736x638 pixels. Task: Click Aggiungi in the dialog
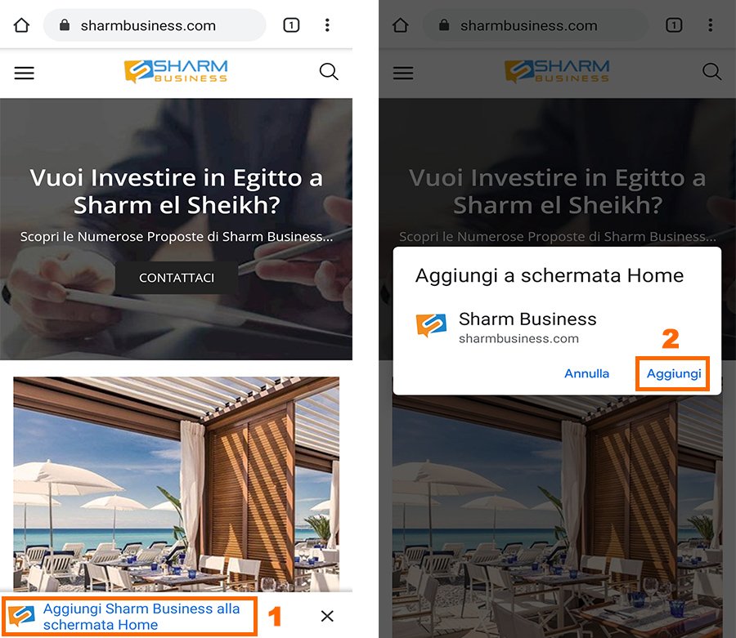[x=674, y=373]
